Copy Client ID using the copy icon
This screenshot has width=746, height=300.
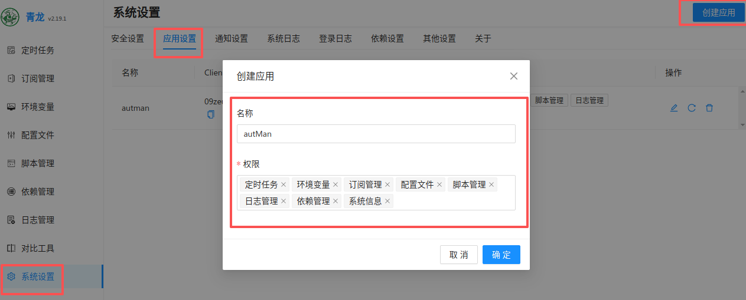pos(211,114)
